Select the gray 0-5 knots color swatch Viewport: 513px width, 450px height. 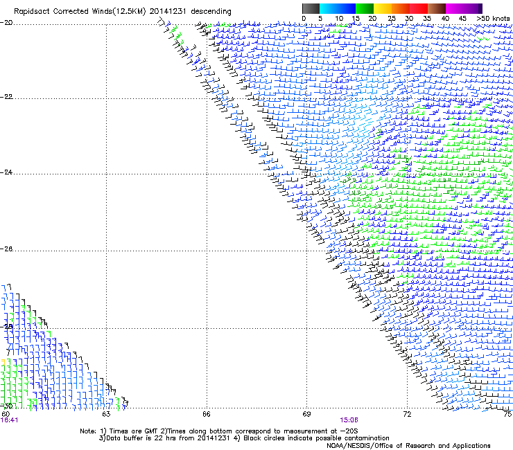311,8
